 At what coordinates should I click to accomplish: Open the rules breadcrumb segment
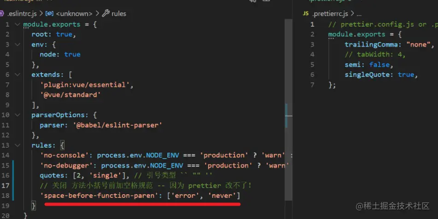pos(119,14)
